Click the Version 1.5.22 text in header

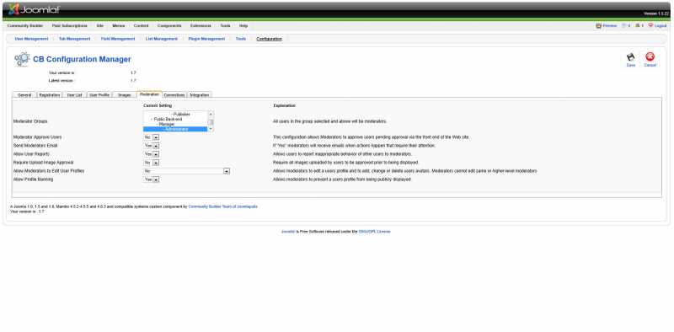[x=656, y=13]
